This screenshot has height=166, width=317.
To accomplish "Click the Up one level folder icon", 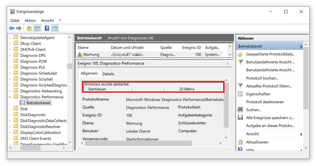I will pyautogui.click(x=29, y=28).
